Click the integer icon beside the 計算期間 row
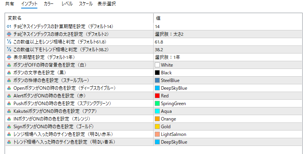The width and height of the screenshot is (308, 154). (9, 26)
